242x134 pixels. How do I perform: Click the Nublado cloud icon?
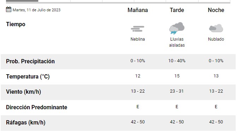click(x=216, y=28)
